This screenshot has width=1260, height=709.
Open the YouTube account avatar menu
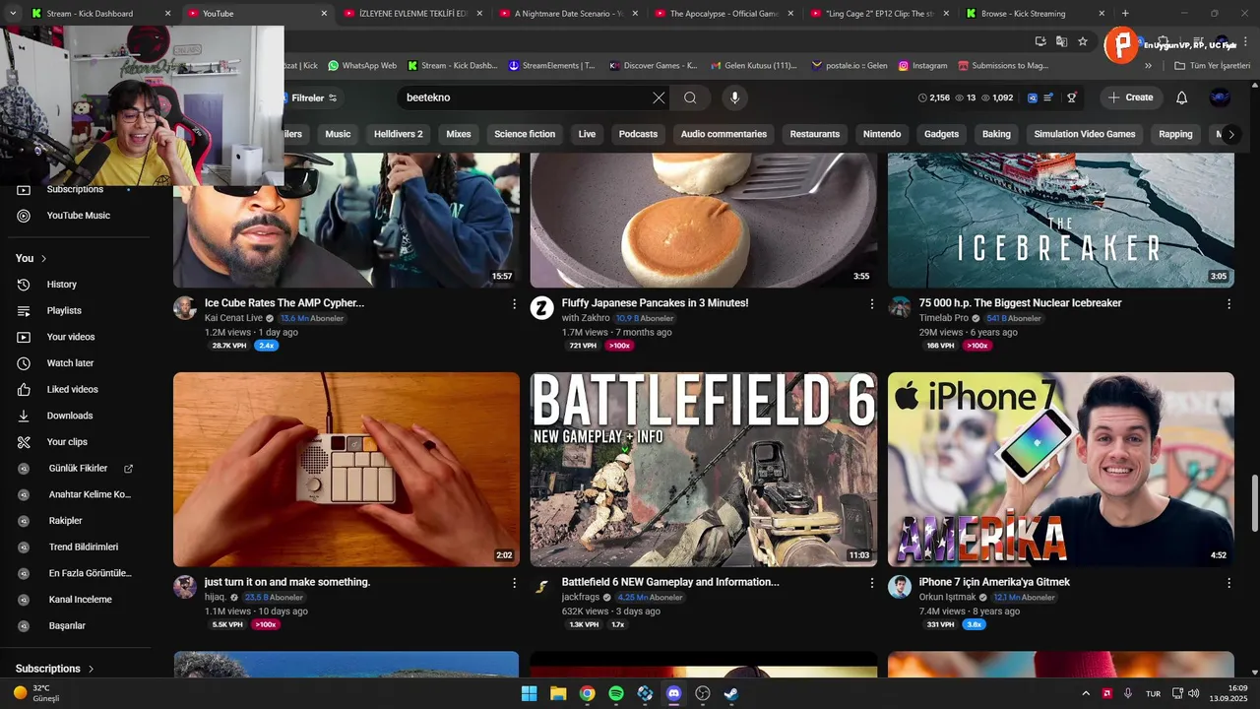pyautogui.click(x=1220, y=97)
